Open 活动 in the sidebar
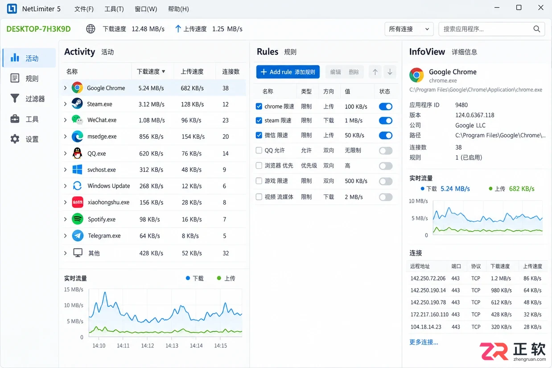Image resolution: width=552 pixels, height=368 pixels. pos(29,58)
